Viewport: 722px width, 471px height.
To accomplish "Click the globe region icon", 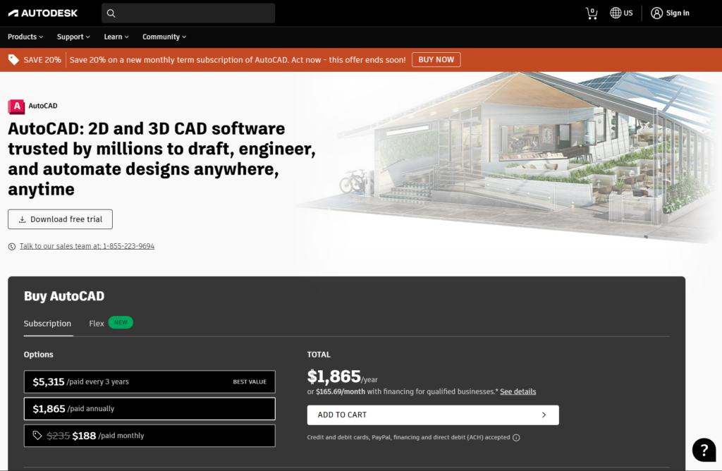I will [616, 13].
